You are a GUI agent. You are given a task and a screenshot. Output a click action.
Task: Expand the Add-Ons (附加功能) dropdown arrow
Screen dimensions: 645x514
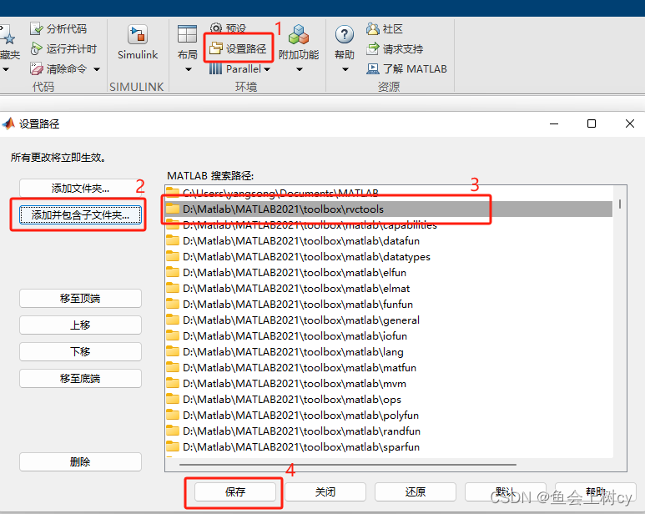pos(299,69)
